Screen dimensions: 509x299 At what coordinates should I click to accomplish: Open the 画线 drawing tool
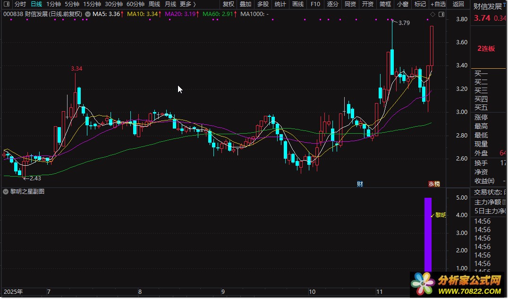point(298,4)
